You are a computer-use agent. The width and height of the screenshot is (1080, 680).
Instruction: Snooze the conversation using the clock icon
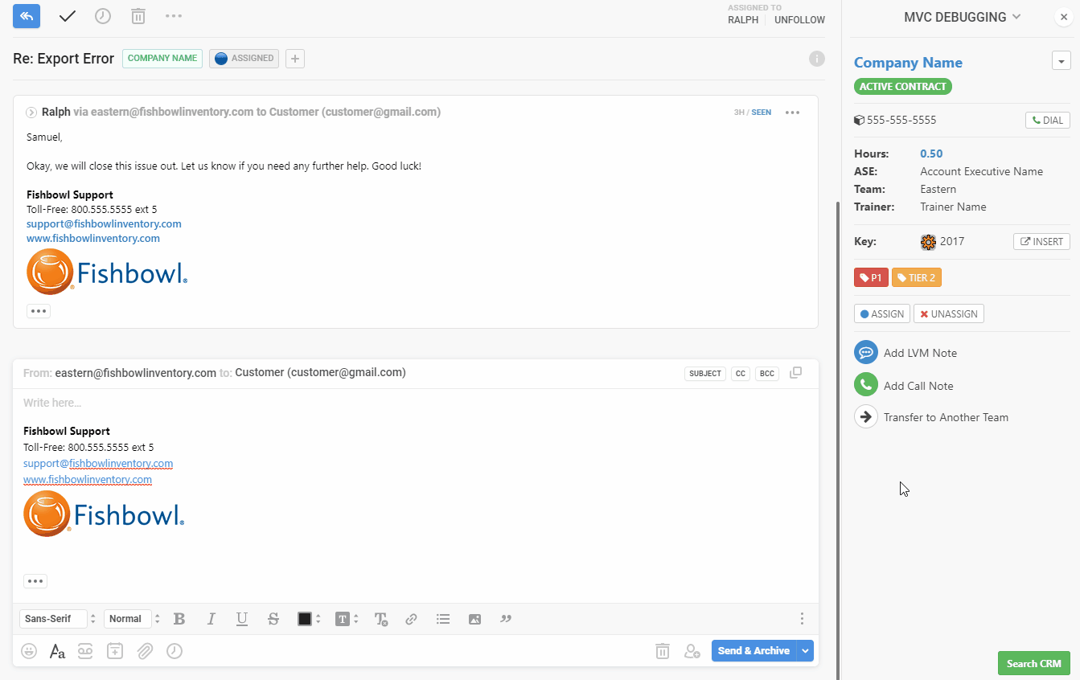click(102, 15)
